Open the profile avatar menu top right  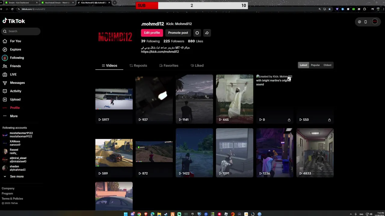(x=375, y=22)
